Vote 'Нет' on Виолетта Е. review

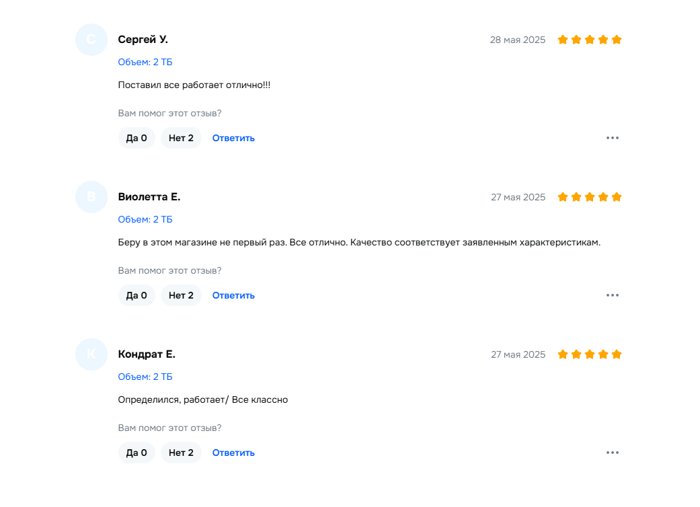coord(181,295)
